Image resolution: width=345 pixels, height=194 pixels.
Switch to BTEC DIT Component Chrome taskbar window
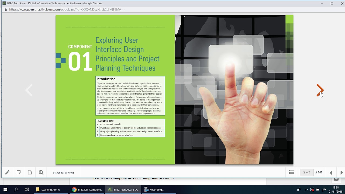(87, 189)
